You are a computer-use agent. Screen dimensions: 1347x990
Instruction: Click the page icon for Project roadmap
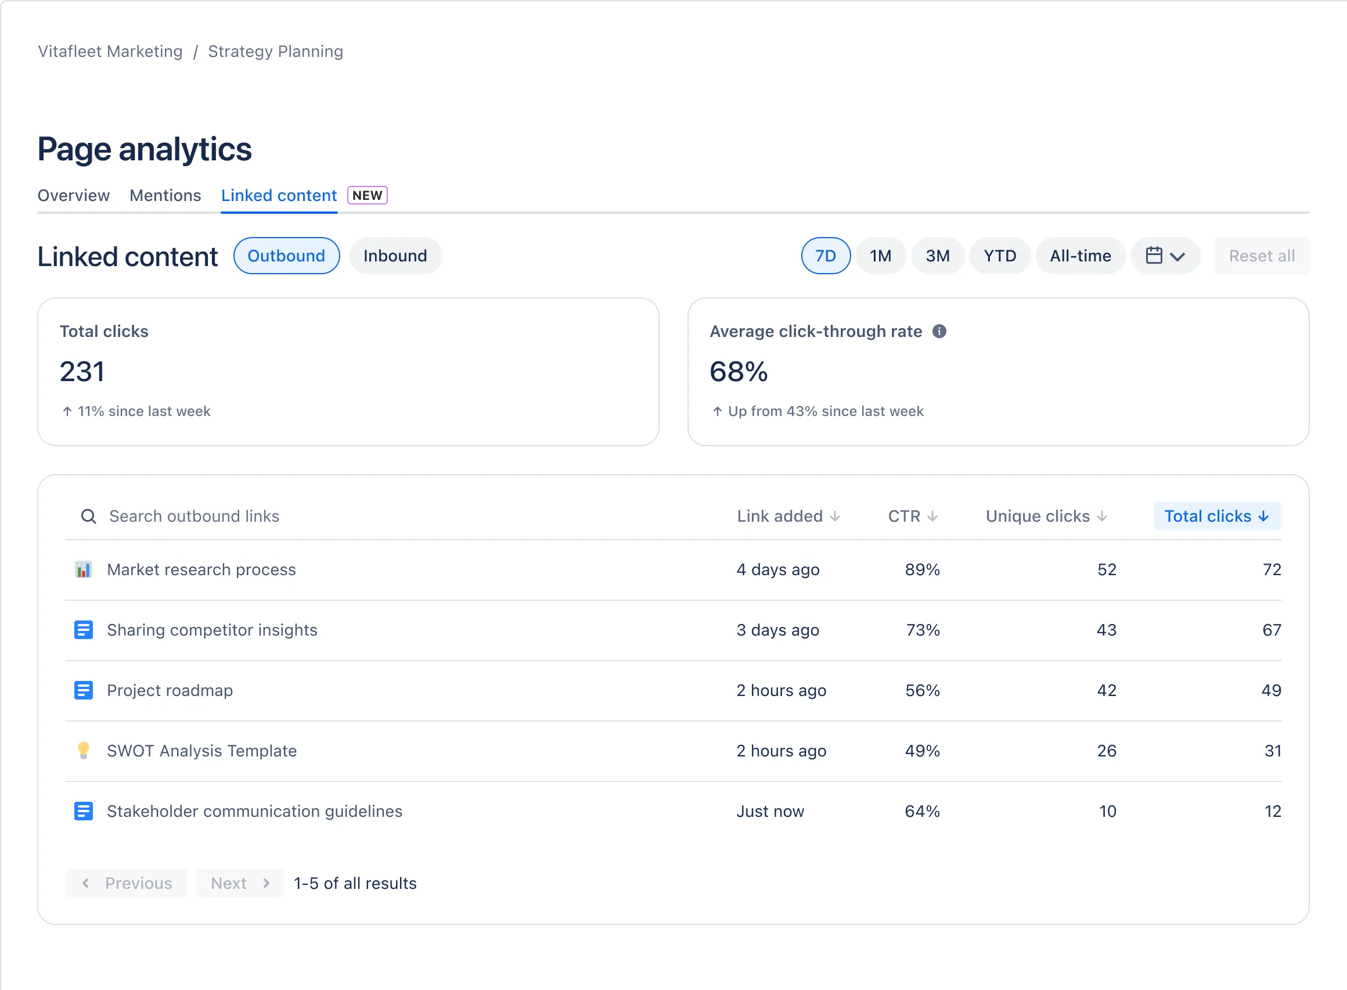pos(83,690)
